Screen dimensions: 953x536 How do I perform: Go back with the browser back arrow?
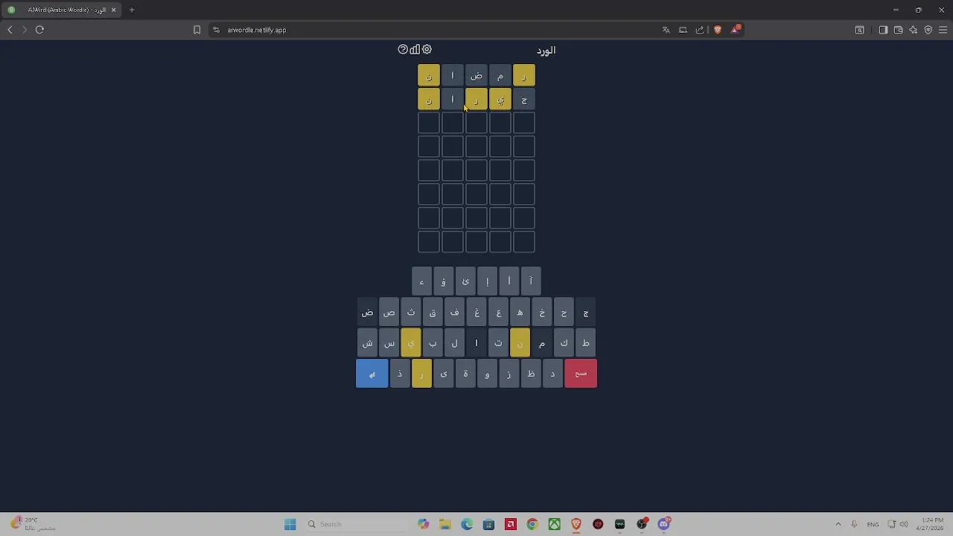point(10,30)
